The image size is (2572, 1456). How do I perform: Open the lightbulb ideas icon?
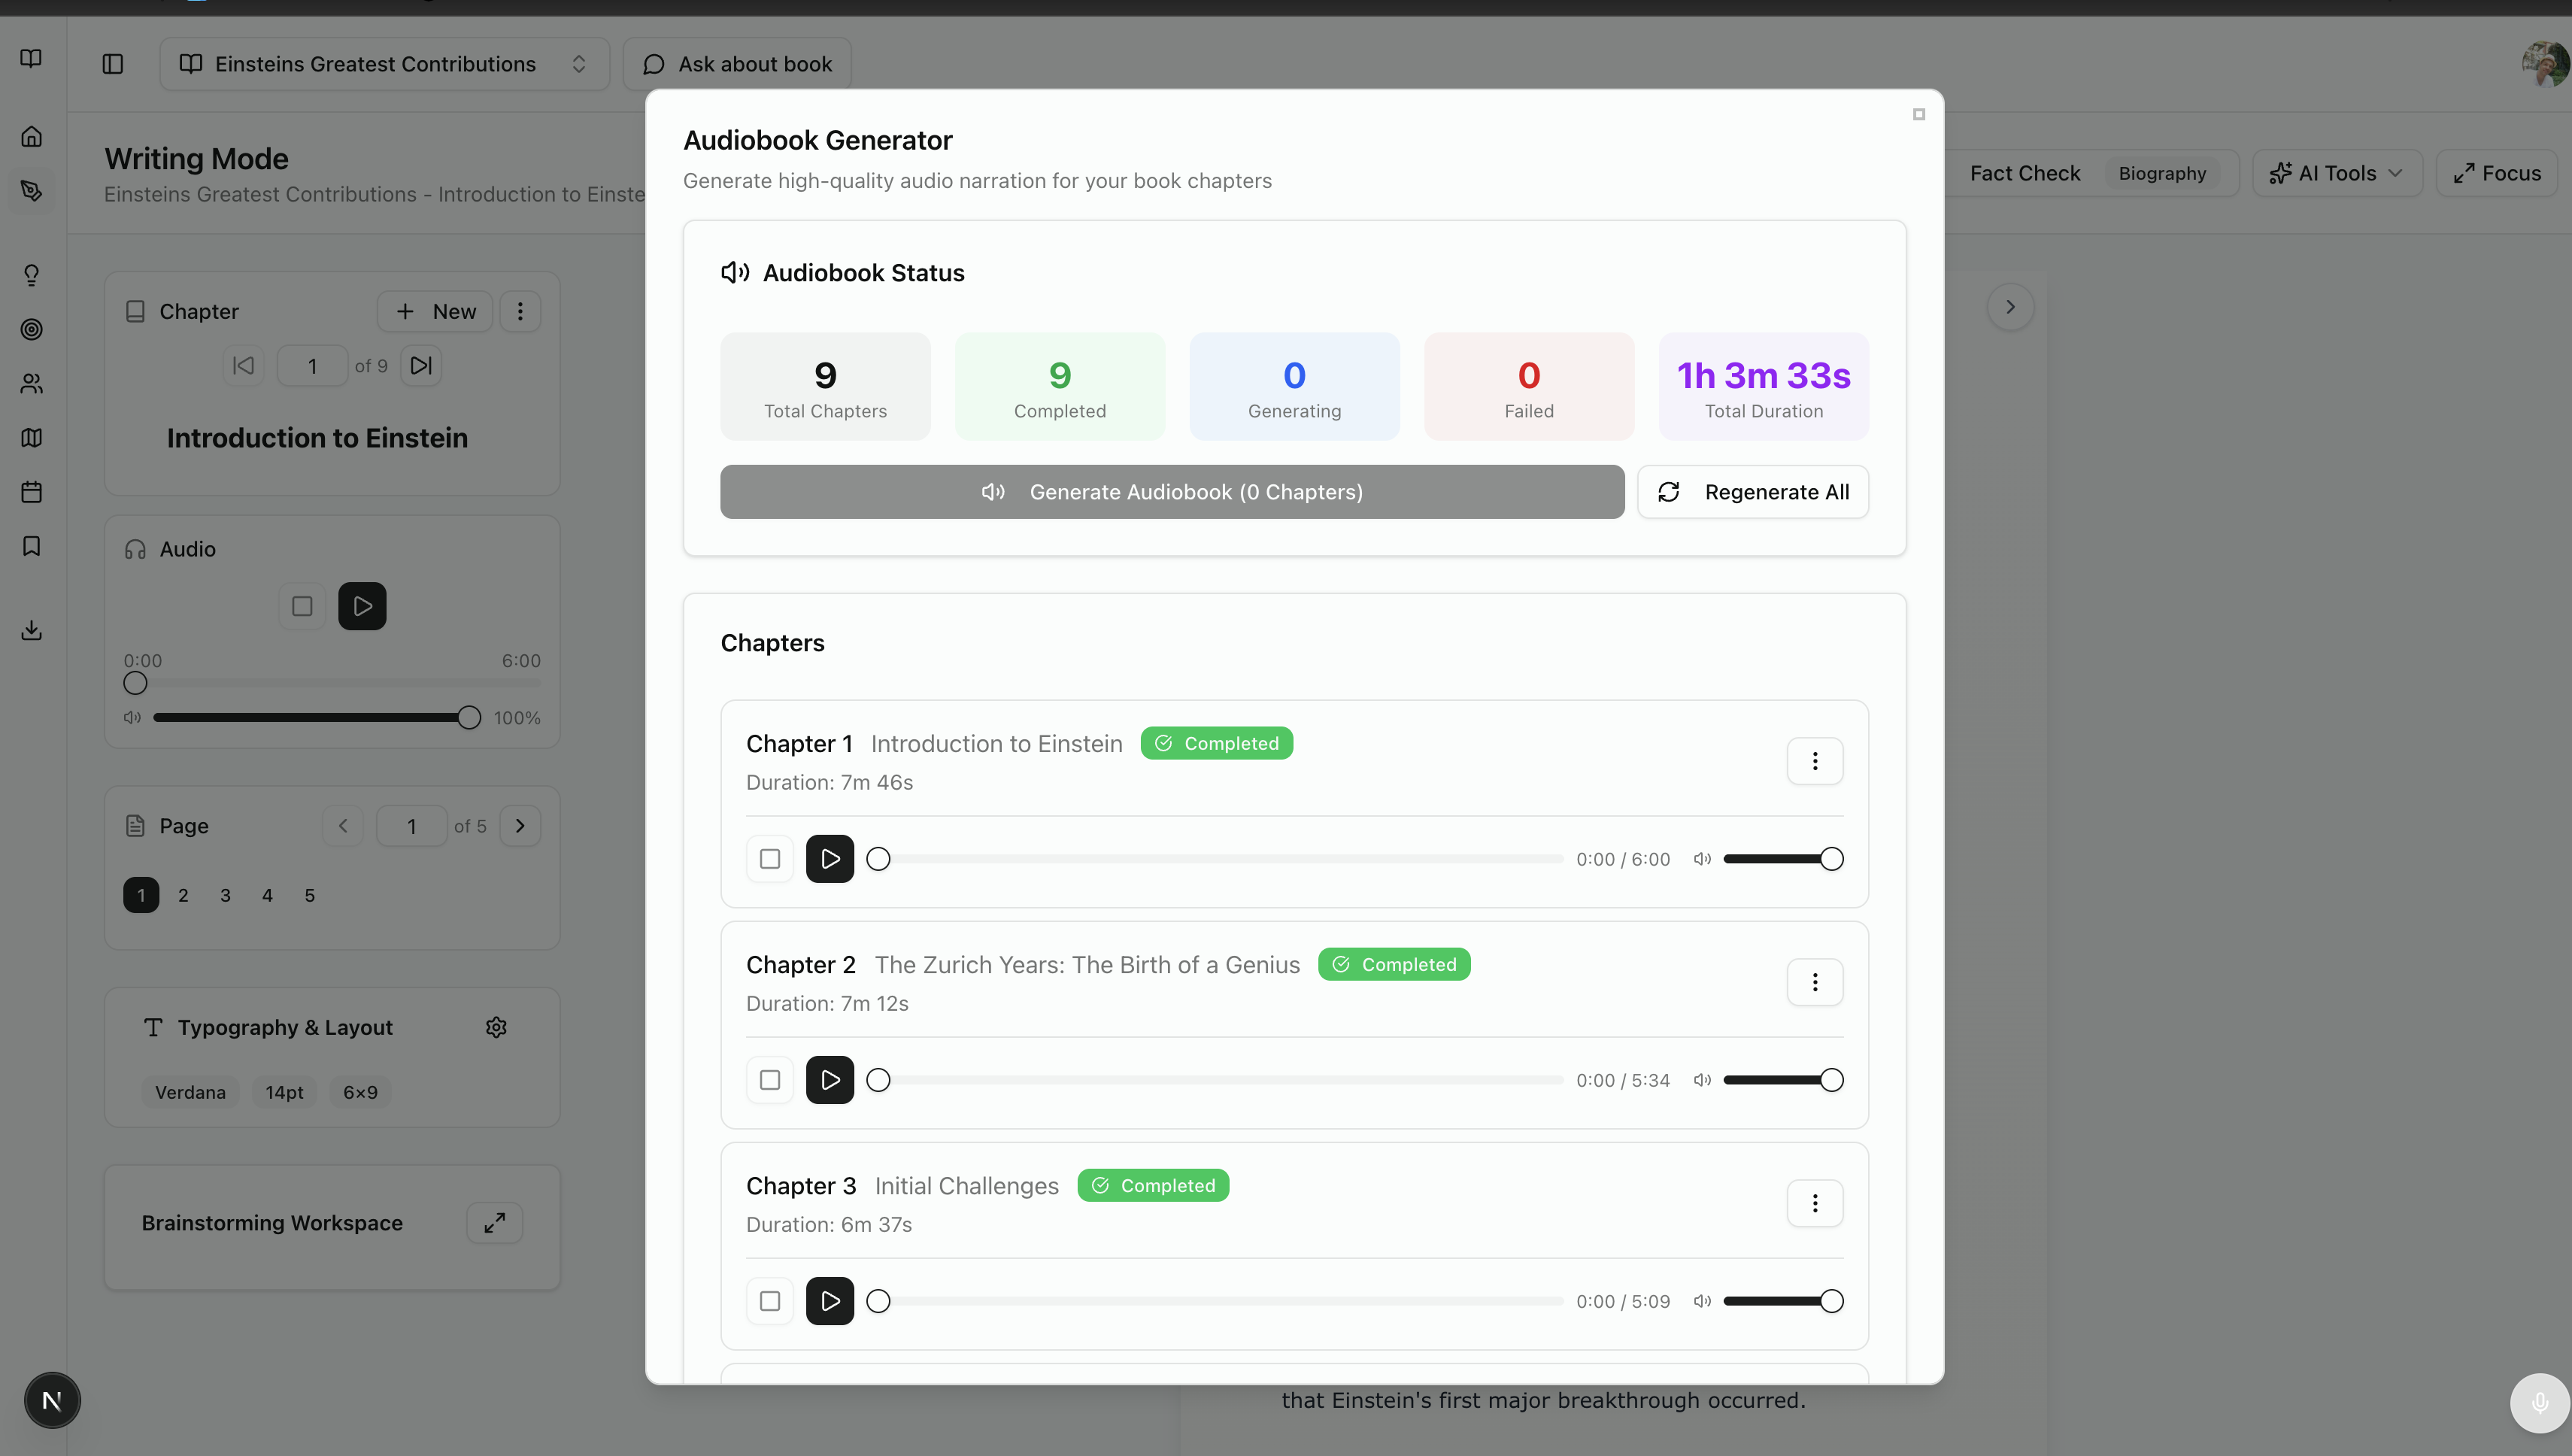pyautogui.click(x=32, y=275)
